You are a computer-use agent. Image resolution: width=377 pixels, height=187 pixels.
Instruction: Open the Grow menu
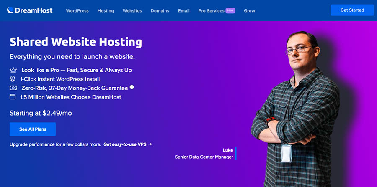[249, 11]
